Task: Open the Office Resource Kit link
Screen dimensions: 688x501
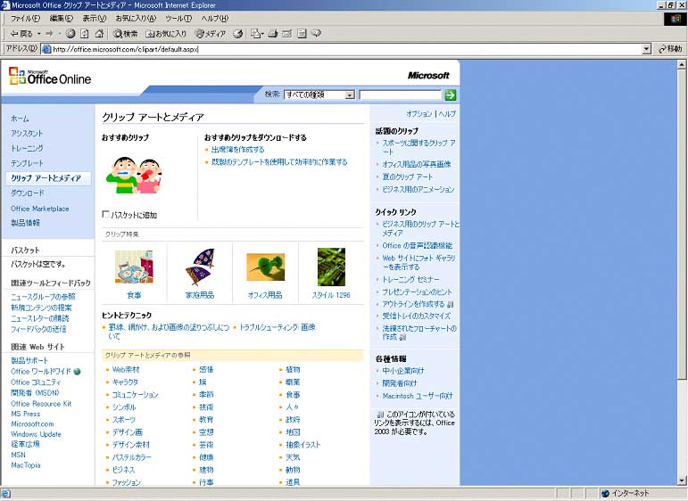Action: [x=41, y=403]
